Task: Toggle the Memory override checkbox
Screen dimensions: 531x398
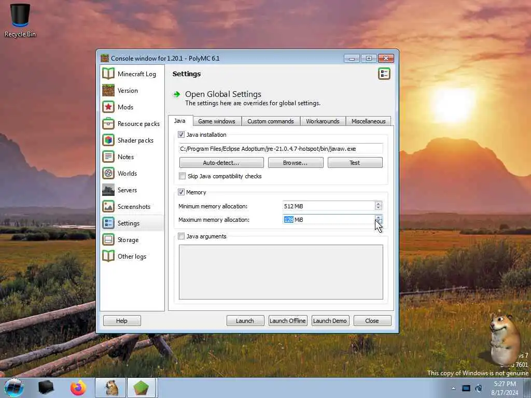Action: 181,192
